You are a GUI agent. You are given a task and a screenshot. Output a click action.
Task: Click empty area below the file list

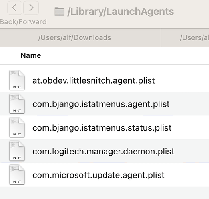[105, 193]
